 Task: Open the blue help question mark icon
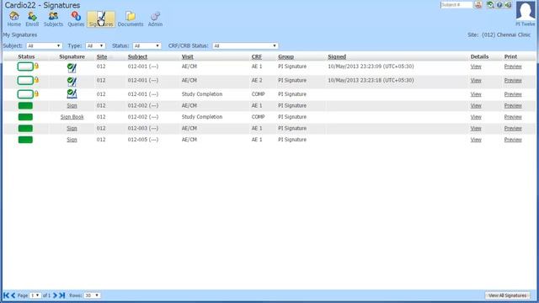coord(499,5)
